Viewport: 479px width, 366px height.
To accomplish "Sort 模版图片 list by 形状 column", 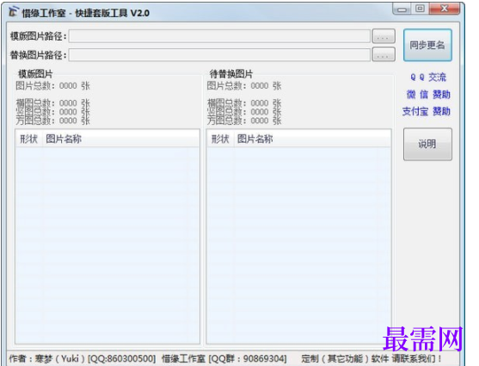I will tap(29, 139).
